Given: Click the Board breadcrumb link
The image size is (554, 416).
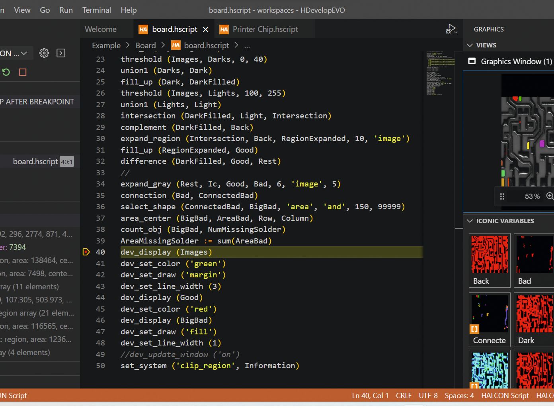Looking at the screenshot, I should [x=146, y=45].
